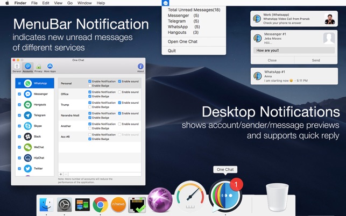The width and height of the screenshot is (346, 216).
Task: Open the Privacy preferences tab icon
Action: [x=38, y=67]
